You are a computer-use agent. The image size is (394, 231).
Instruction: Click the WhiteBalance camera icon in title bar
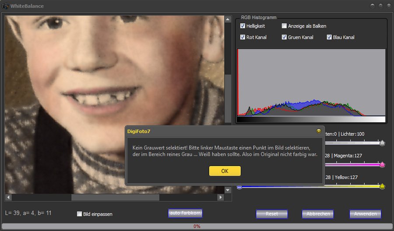5,6
